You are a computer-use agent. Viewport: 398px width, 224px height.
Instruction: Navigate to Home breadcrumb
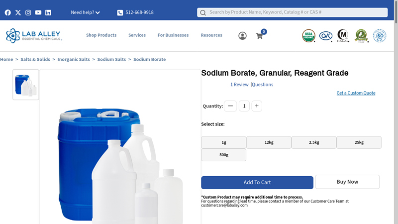(6, 59)
